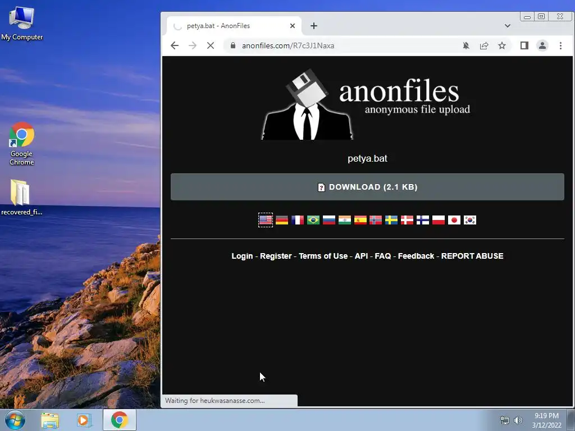Screen dimensions: 575x431
Task: Open the Chrome profile avatar
Action: point(542,45)
